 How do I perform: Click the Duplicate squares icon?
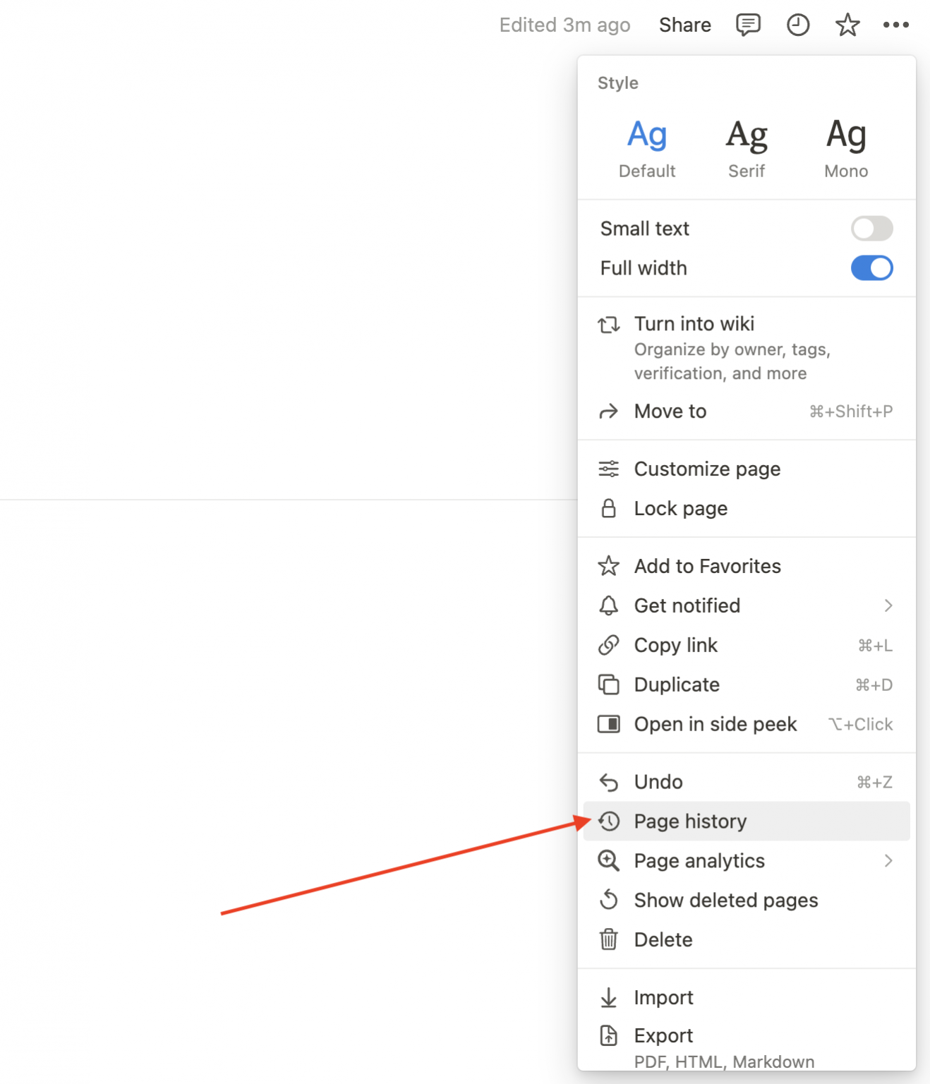point(609,685)
